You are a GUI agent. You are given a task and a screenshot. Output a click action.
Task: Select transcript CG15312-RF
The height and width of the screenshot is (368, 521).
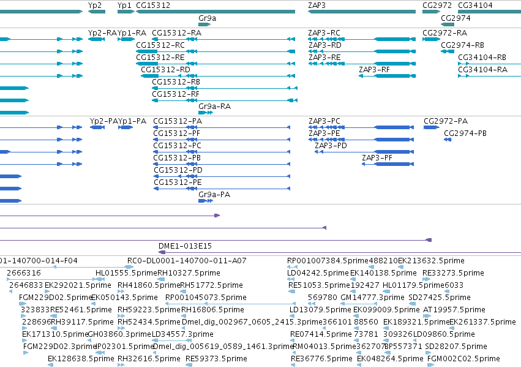(x=176, y=94)
